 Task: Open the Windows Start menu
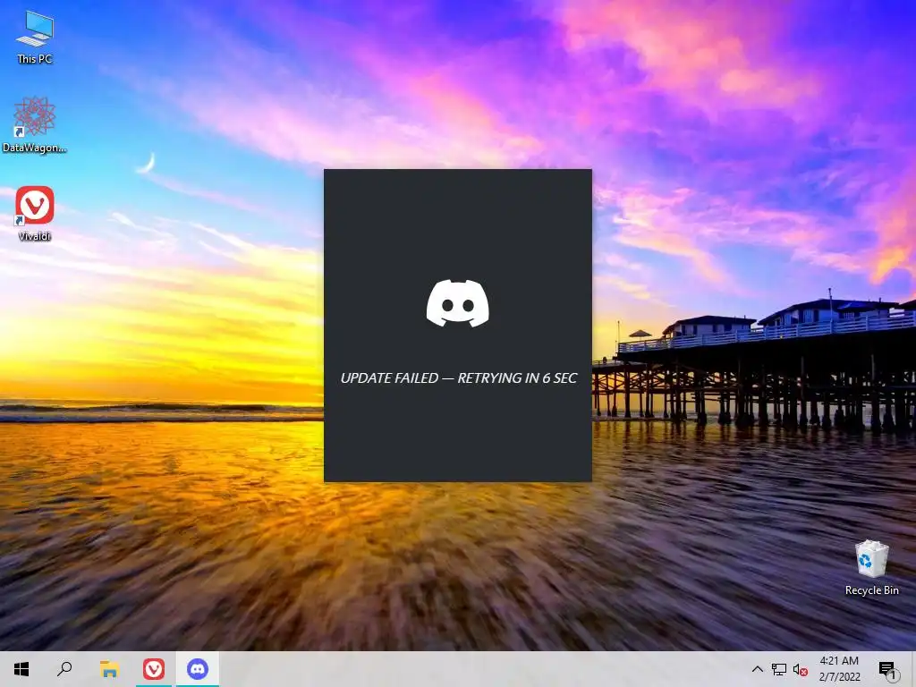tap(21, 669)
